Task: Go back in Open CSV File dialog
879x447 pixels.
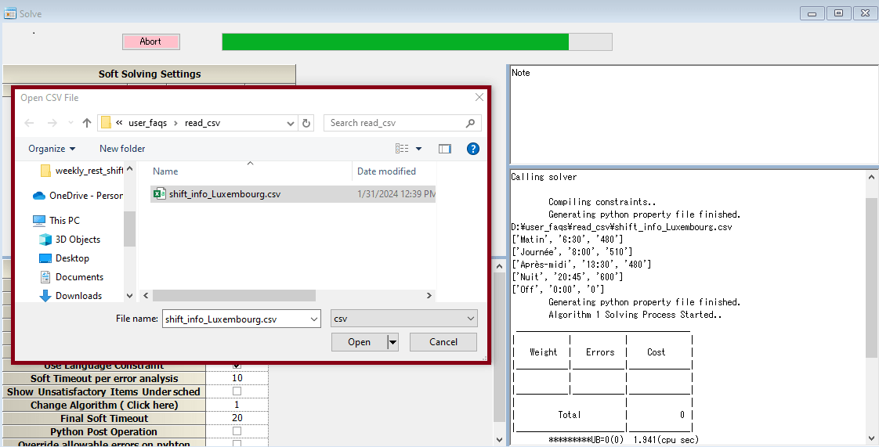Action: point(29,123)
